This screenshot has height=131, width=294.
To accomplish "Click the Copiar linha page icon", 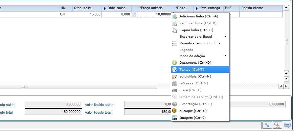I will pos(174,30).
